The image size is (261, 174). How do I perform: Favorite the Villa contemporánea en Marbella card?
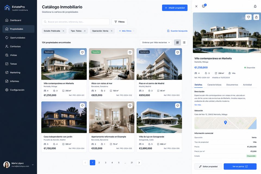point(82,52)
